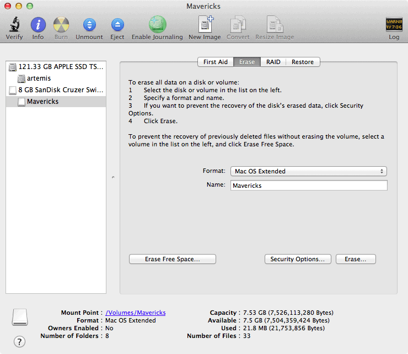Unmount the Mavericks volume
The width and height of the screenshot is (408, 354).
pyautogui.click(x=89, y=25)
